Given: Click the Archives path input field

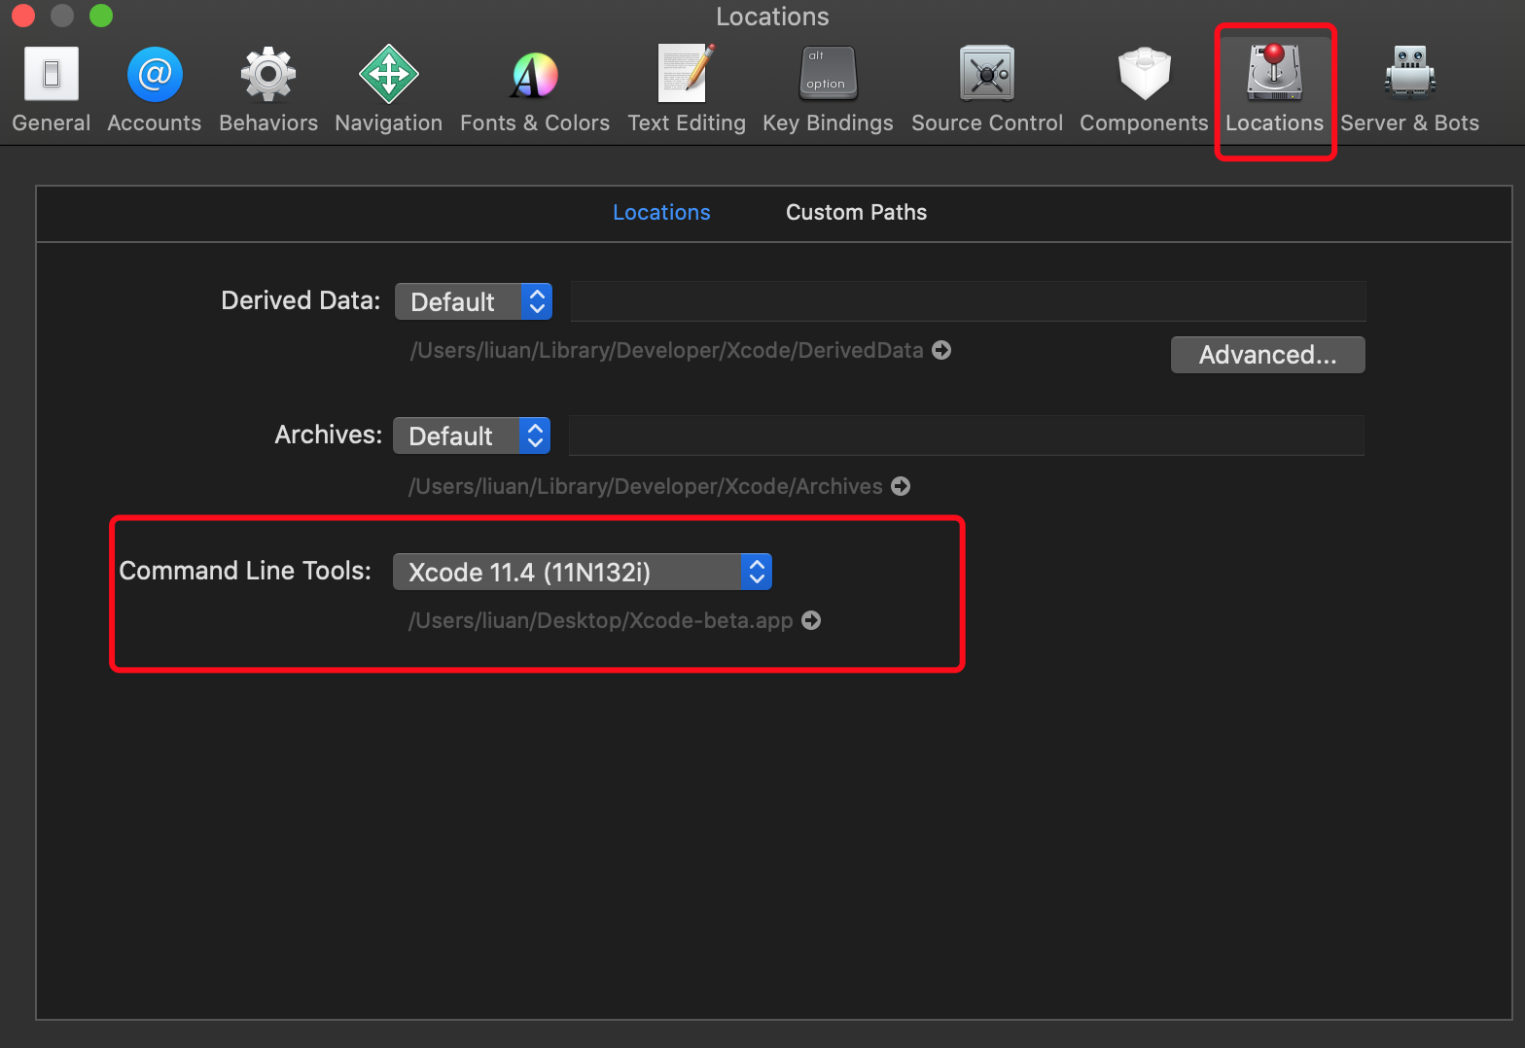Looking at the screenshot, I should coord(966,436).
